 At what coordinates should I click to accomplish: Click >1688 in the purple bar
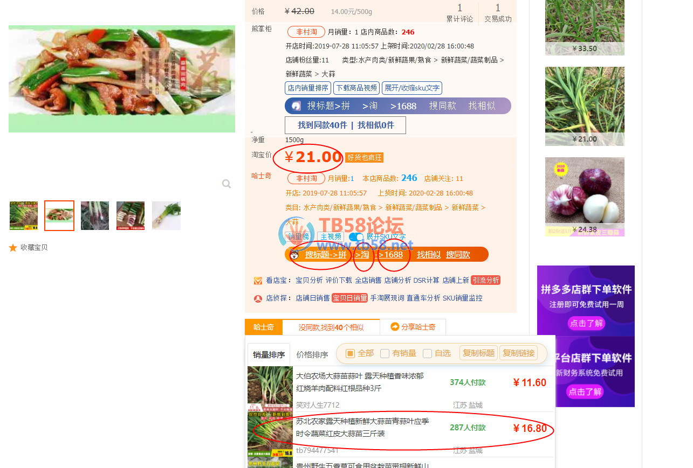(403, 106)
